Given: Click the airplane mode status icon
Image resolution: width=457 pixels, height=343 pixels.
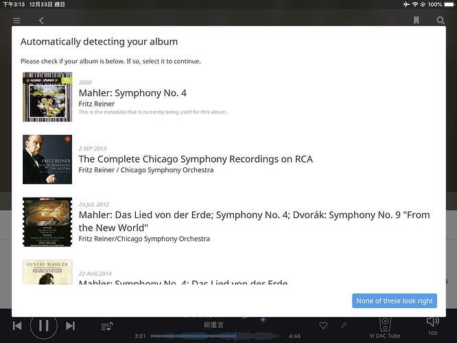Looking at the screenshot, I should 407,4.
